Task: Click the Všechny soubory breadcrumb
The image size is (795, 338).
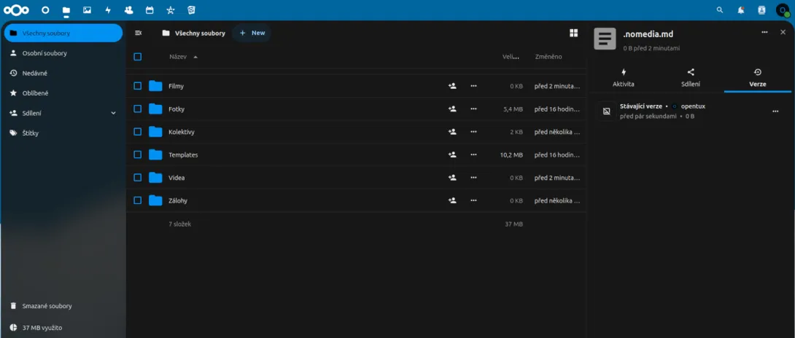Action: (x=194, y=33)
